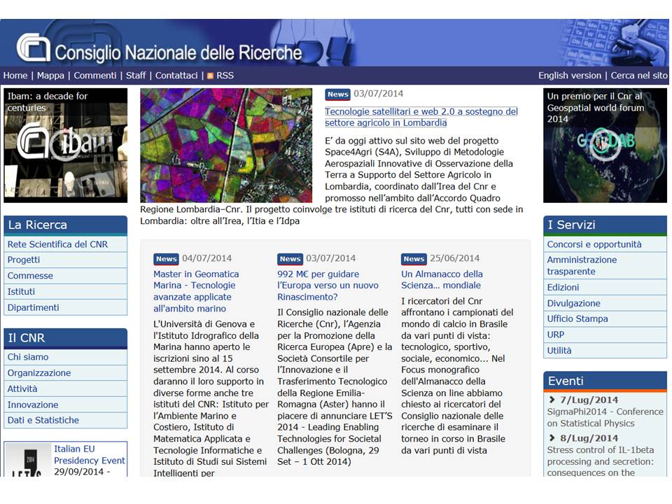Click the 7/Lug/2014 event date
The image size is (672, 504).
(x=589, y=400)
